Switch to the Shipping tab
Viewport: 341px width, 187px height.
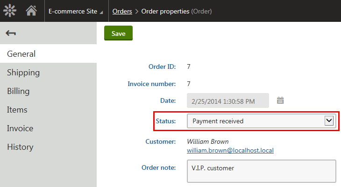coord(48,73)
